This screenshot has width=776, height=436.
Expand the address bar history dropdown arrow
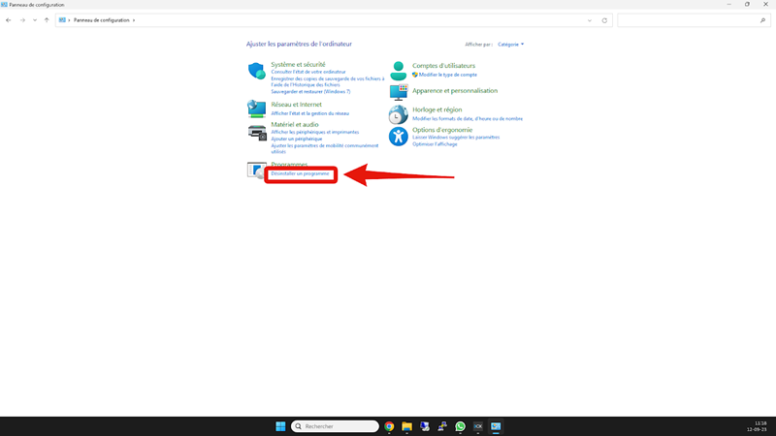(591, 19)
